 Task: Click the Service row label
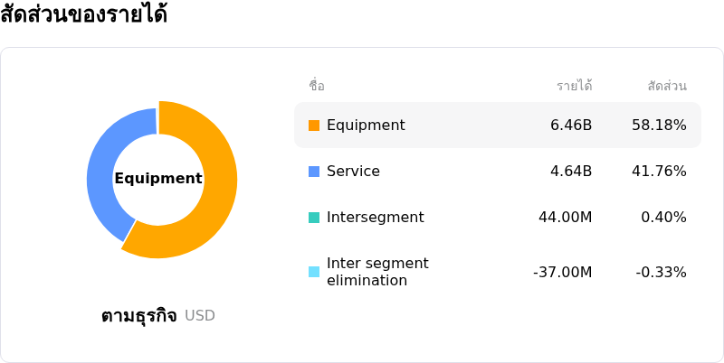click(353, 172)
